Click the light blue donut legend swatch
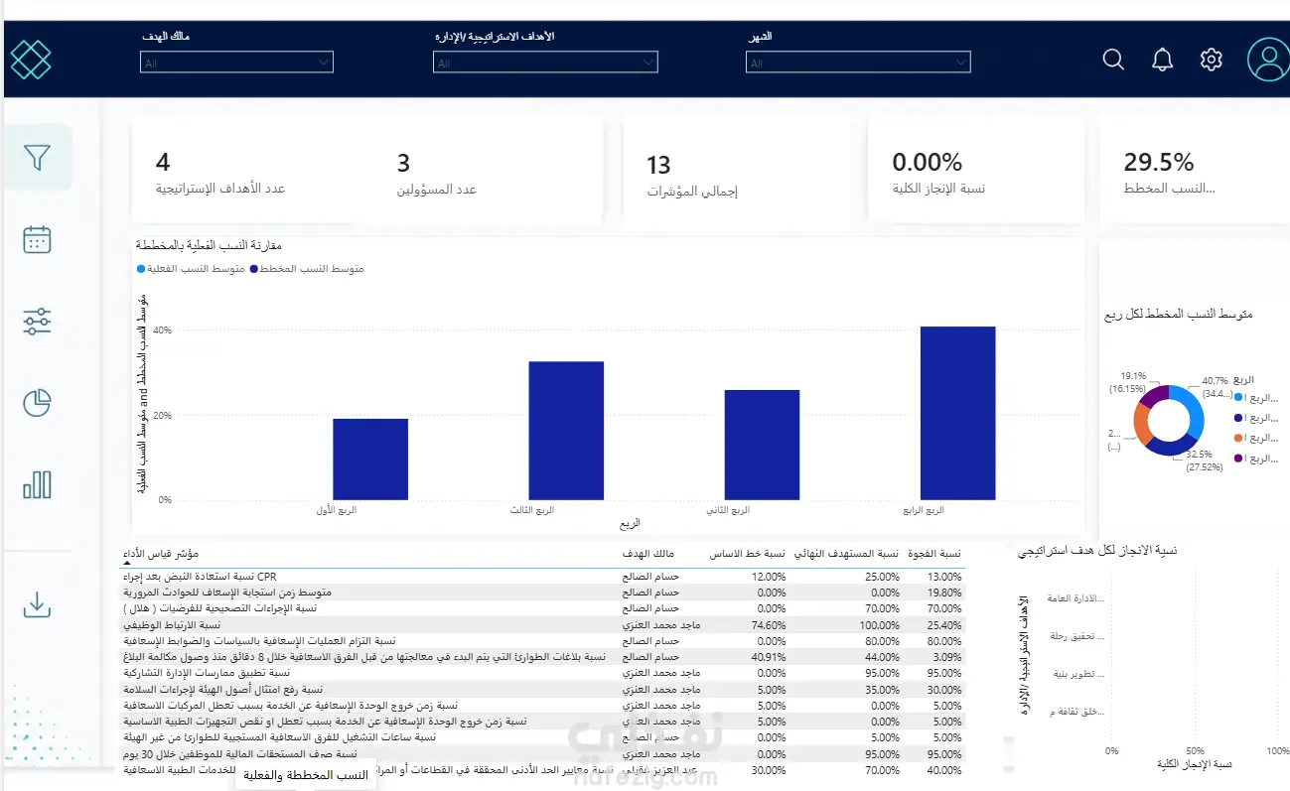 tap(1236, 396)
